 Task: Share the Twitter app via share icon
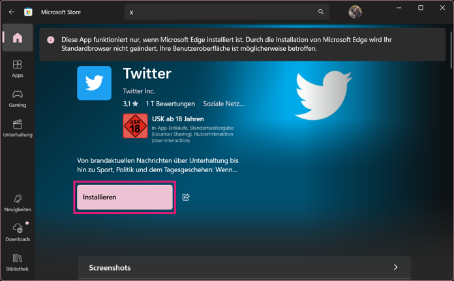186,197
